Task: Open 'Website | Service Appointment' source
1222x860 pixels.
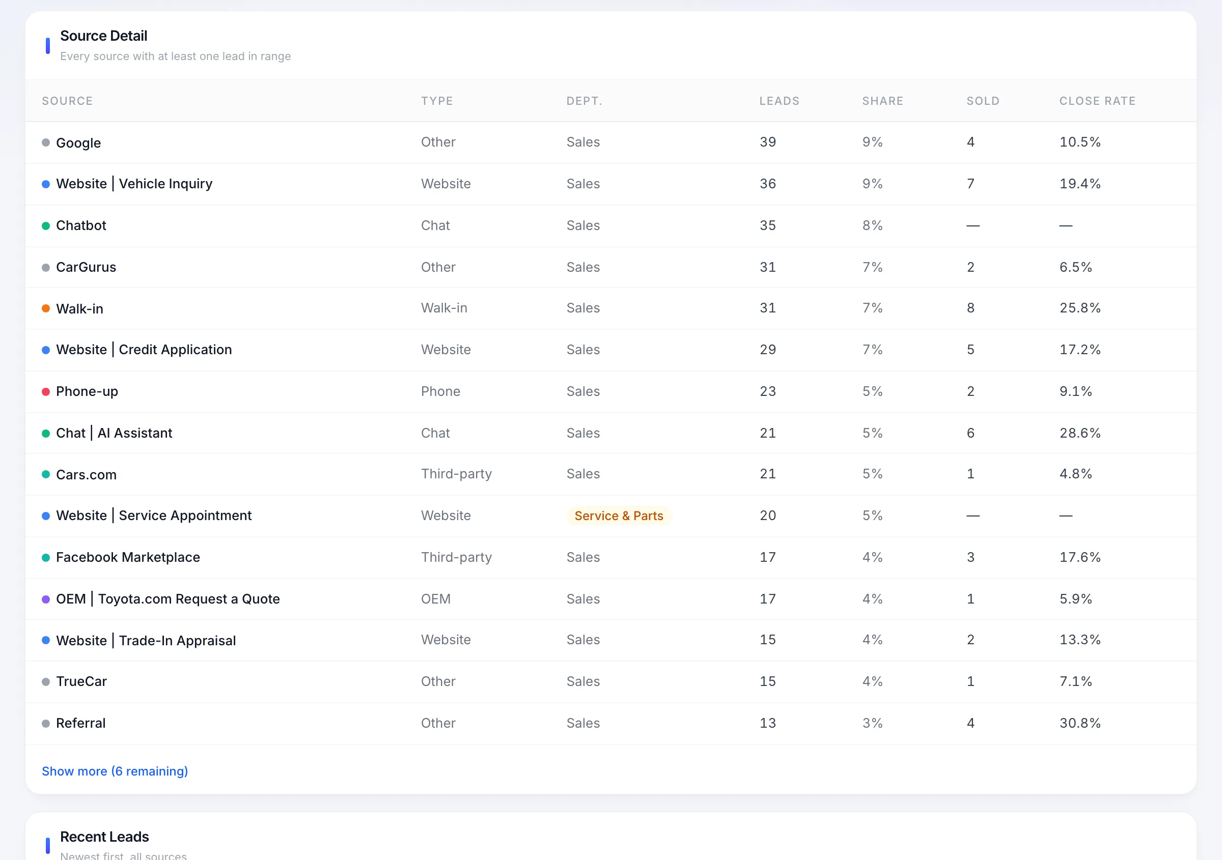Action: [154, 515]
